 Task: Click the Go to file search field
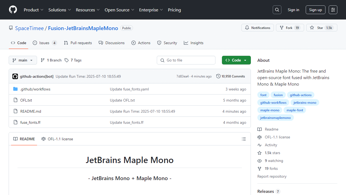tap(186, 60)
